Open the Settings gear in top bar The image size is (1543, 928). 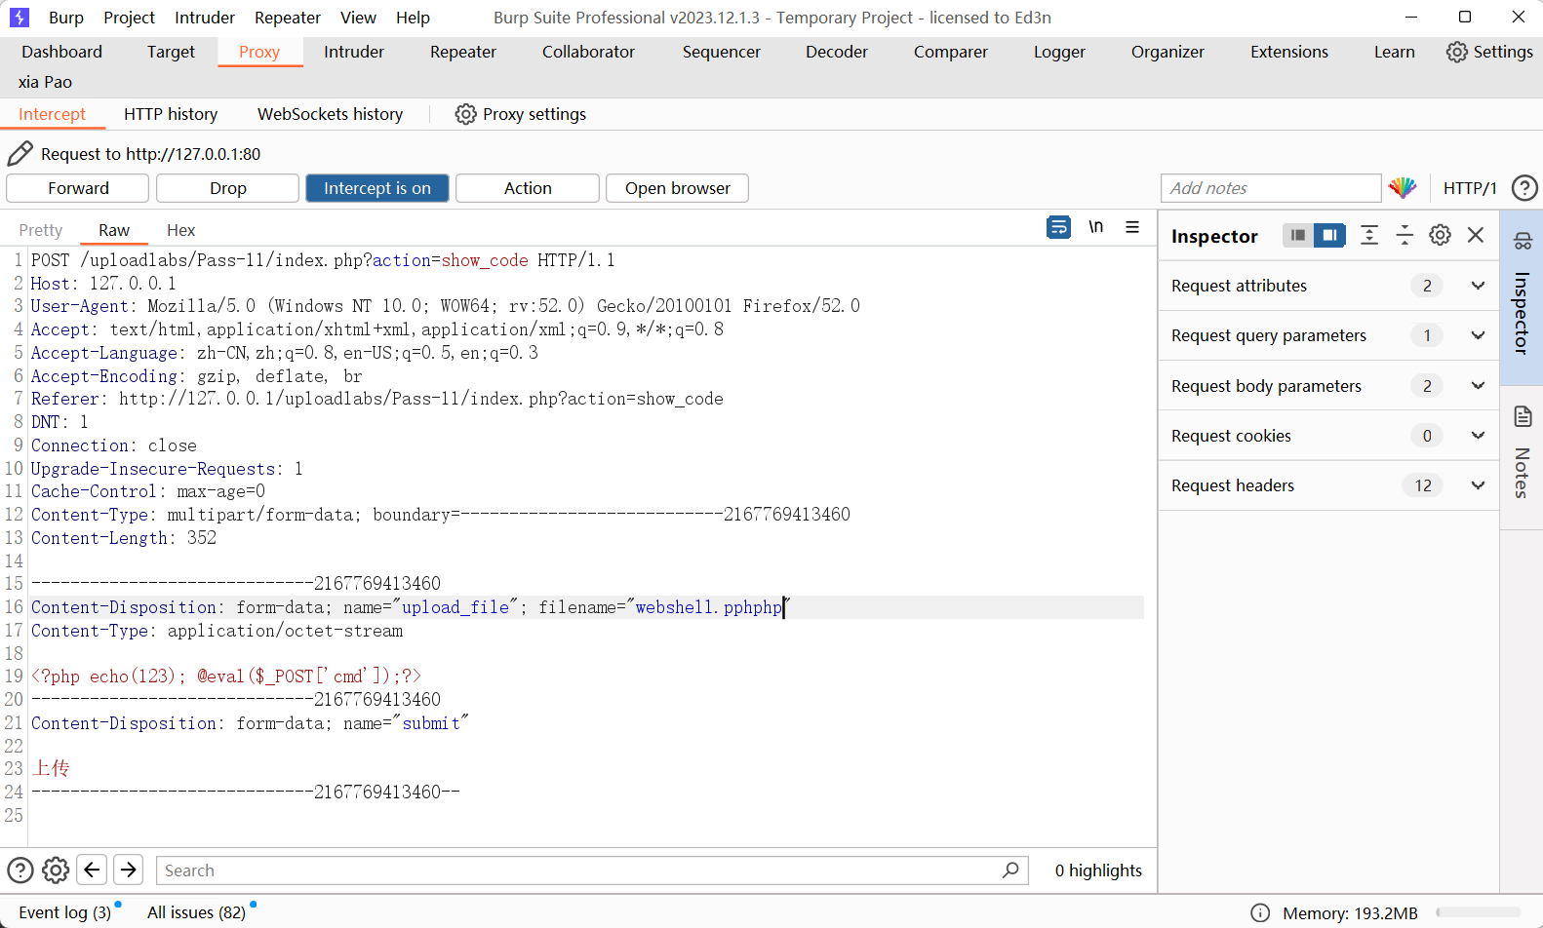click(1456, 52)
